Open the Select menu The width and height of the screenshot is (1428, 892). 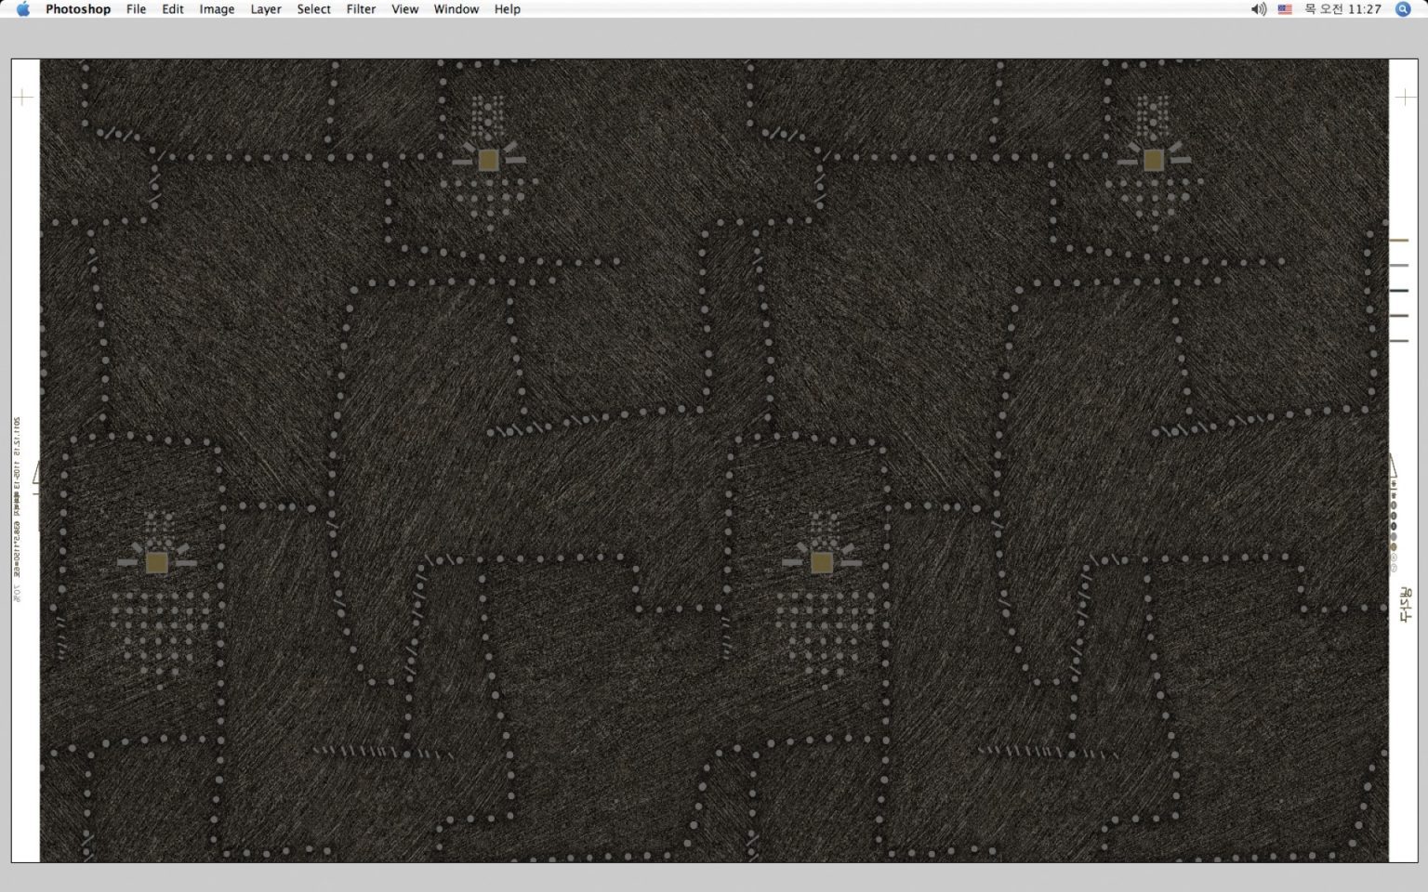click(x=314, y=9)
